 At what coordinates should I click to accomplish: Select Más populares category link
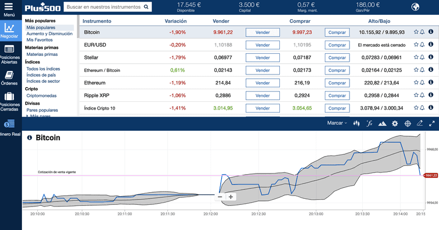click(41, 27)
